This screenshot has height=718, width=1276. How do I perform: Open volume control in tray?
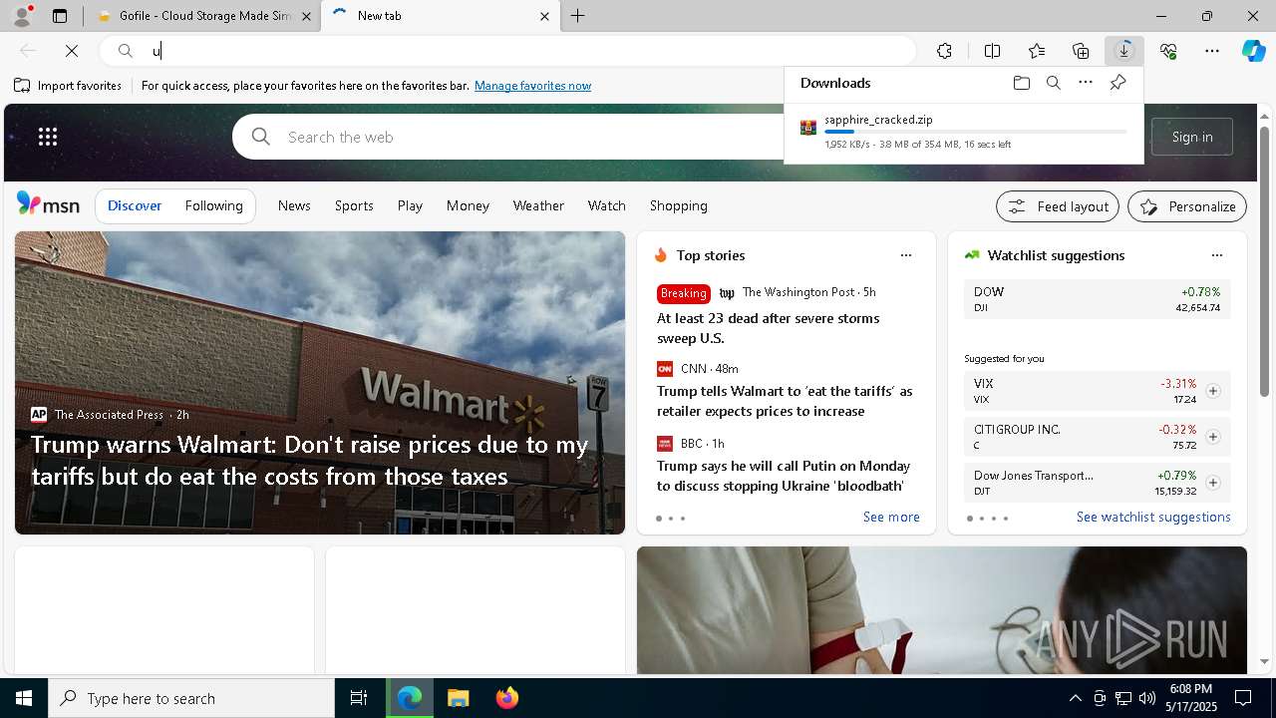click(x=1146, y=698)
